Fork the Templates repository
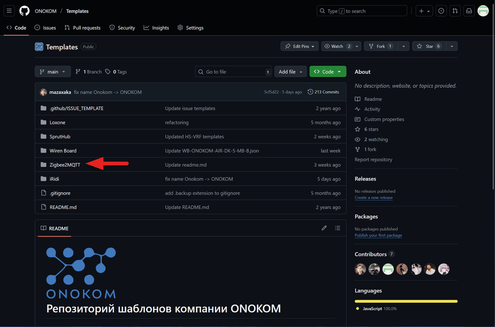Image resolution: width=495 pixels, height=327 pixels. [380, 46]
